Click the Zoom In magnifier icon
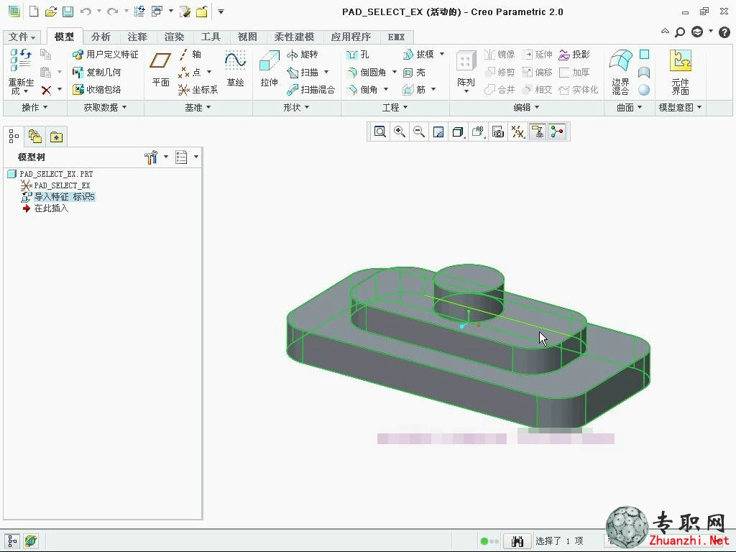 tap(400, 132)
